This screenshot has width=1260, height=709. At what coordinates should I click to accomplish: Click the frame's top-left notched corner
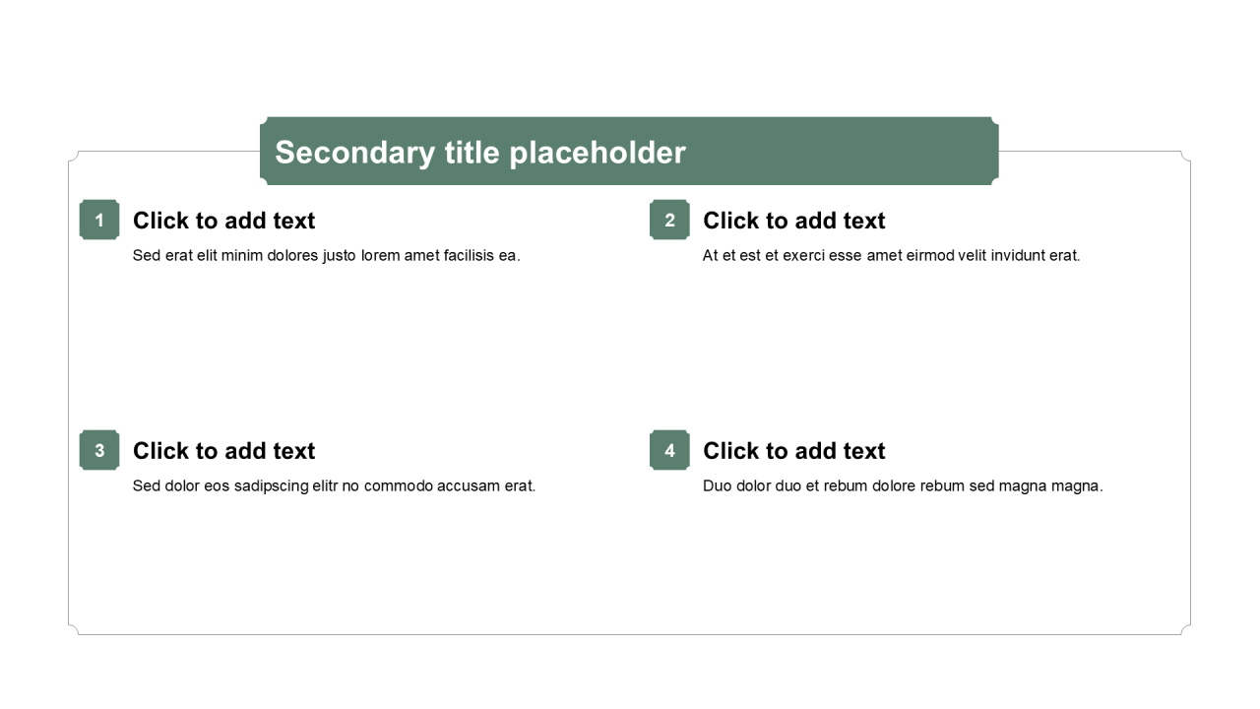(x=73, y=156)
